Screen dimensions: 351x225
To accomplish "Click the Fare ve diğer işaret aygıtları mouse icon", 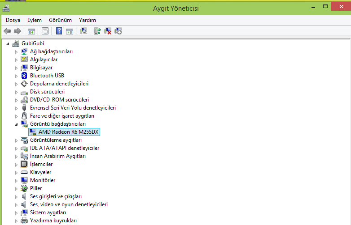I will coord(24,116).
